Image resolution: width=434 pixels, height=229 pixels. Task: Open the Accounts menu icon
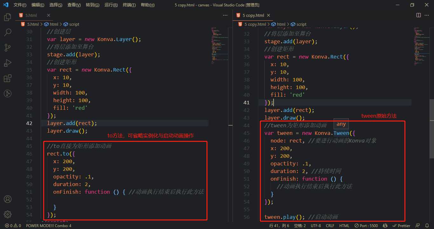[x=8, y=199]
